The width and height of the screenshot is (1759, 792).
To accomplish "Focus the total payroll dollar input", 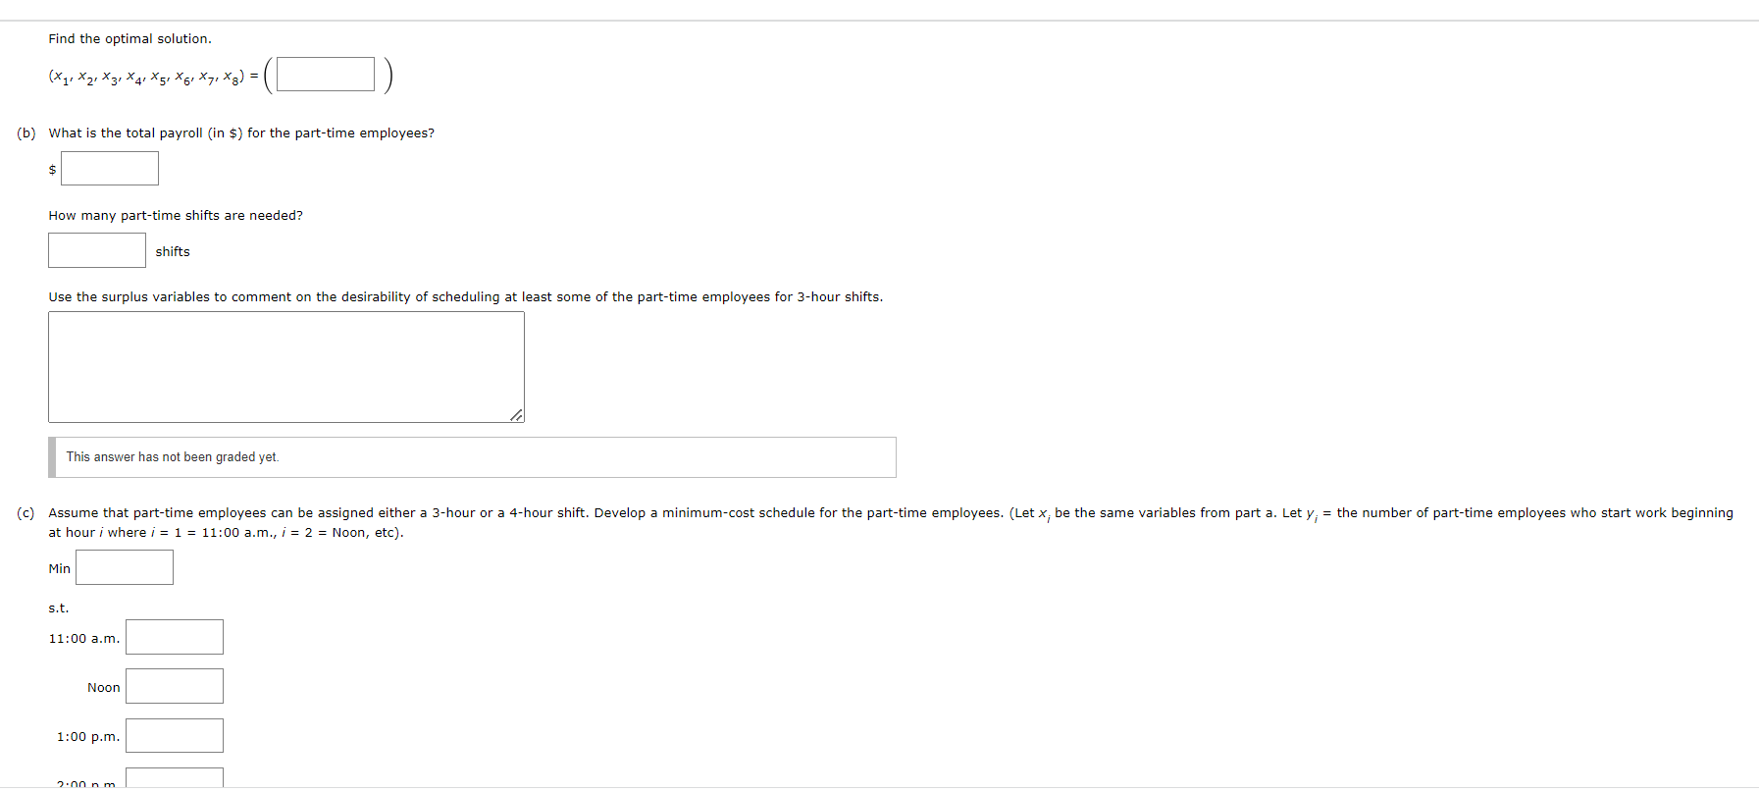I will [110, 169].
